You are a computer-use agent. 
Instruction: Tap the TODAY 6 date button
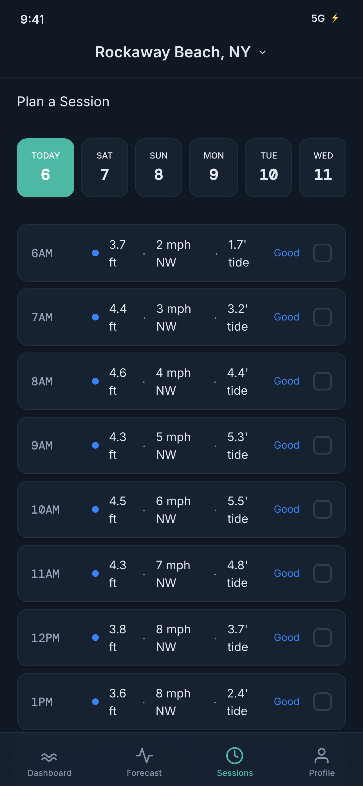(46, 168)
